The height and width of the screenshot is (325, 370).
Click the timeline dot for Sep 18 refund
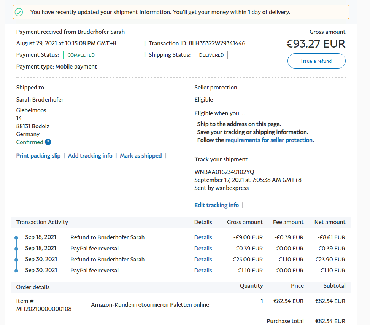[x=16, y=238]
